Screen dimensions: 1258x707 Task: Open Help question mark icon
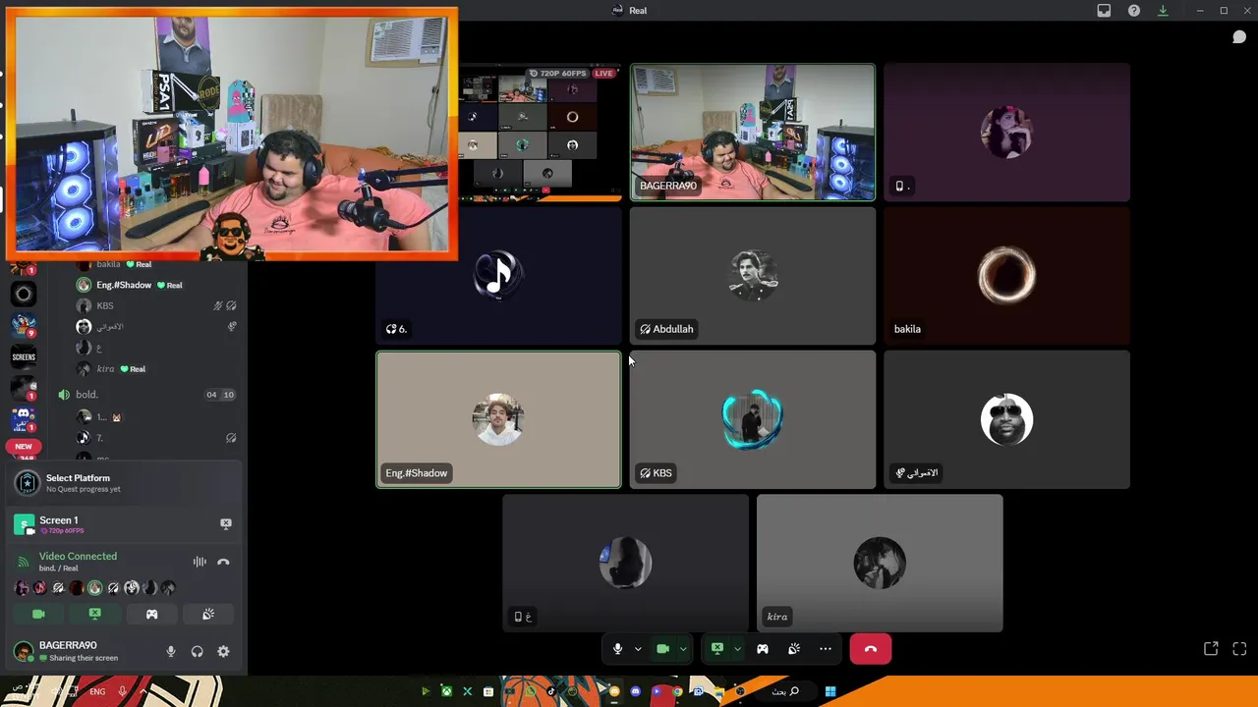coord(1134,11)
